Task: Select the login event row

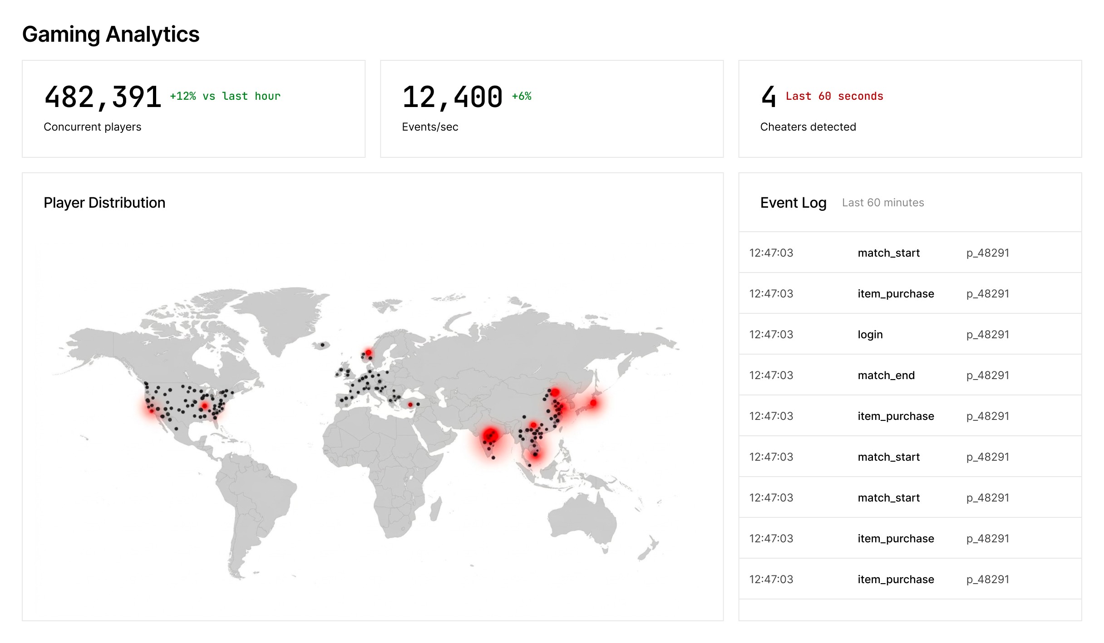Action: point(910,335)
